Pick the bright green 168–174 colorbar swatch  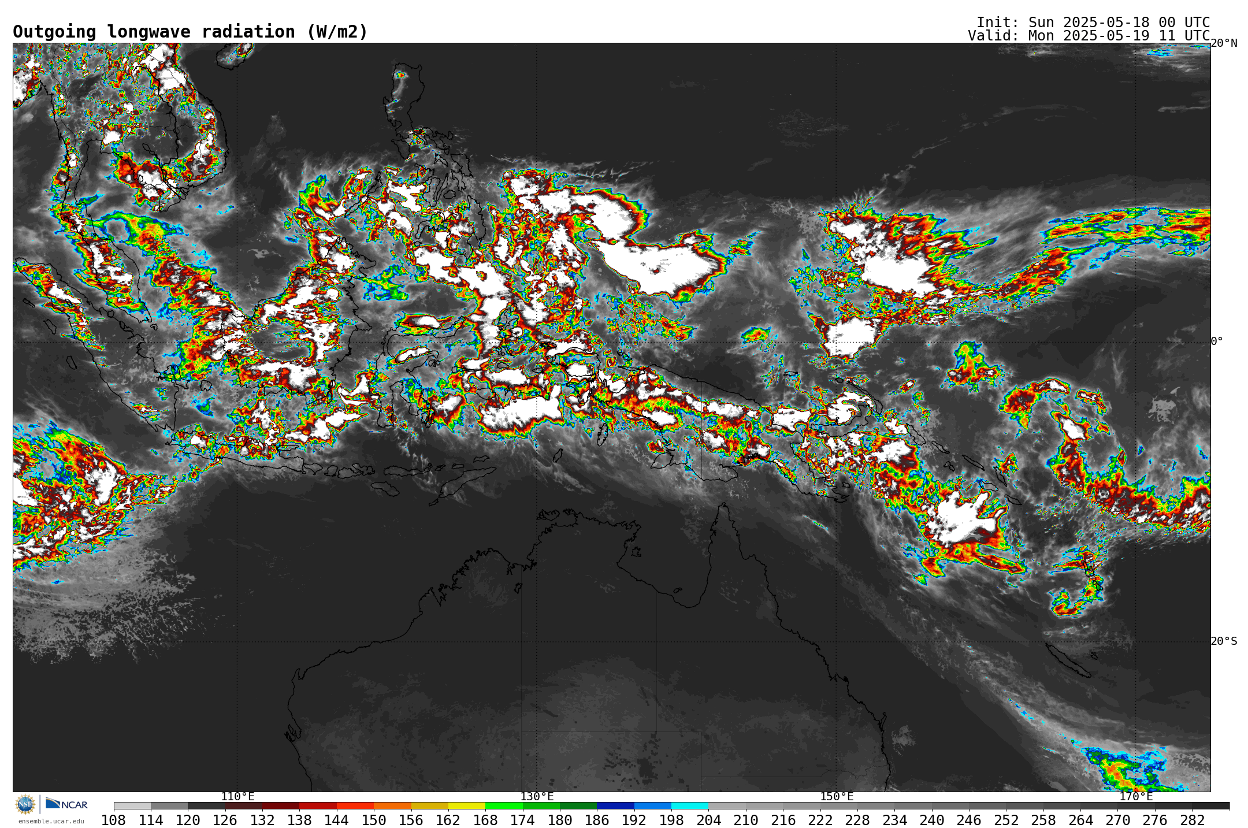coord(504,805)
